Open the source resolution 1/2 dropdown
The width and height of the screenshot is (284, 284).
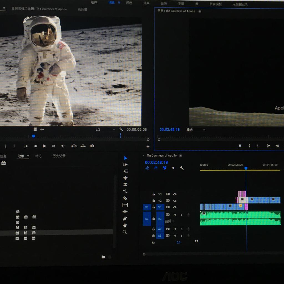[x=105, y=130]
